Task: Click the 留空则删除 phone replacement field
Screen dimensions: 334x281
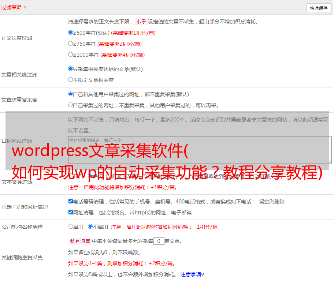Action: (x=280, y=202)
